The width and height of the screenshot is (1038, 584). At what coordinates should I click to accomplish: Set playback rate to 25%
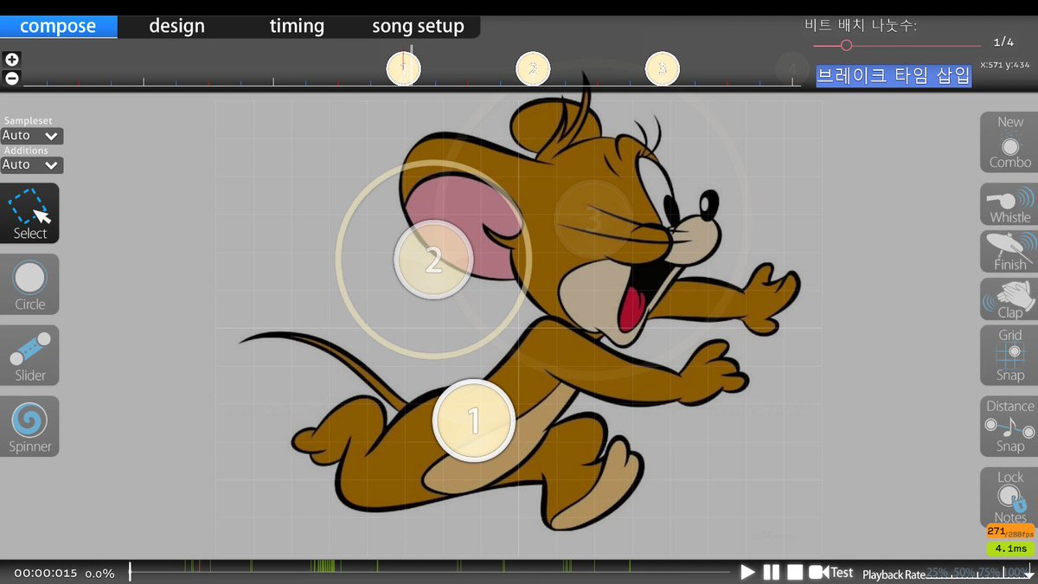(936, 573)
